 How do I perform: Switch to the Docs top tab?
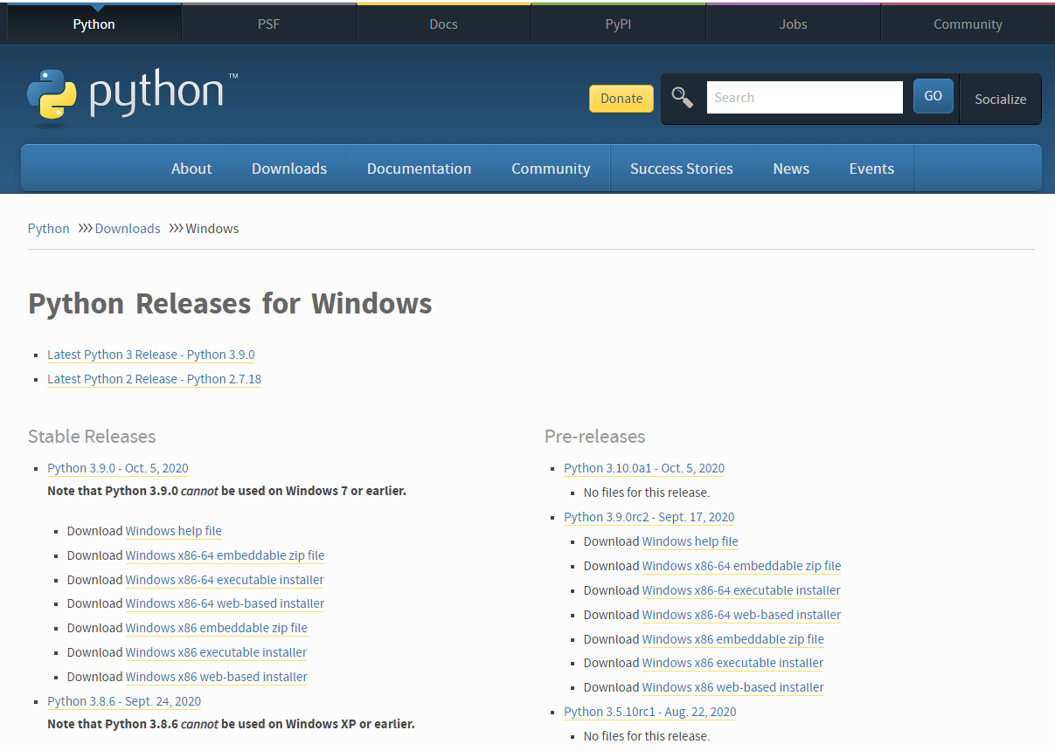(443, 24)
